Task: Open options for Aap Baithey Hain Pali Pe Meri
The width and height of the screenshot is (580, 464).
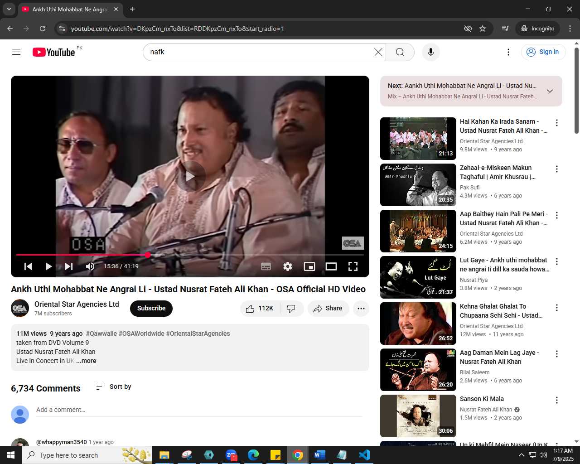Action: (557, 215)
